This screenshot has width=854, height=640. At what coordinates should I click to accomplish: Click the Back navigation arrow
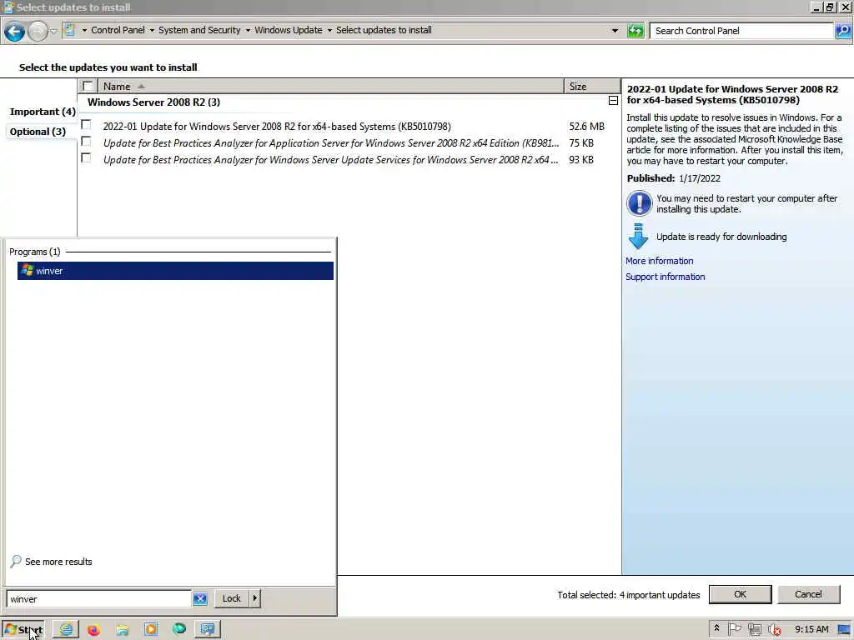pos(14,32)
